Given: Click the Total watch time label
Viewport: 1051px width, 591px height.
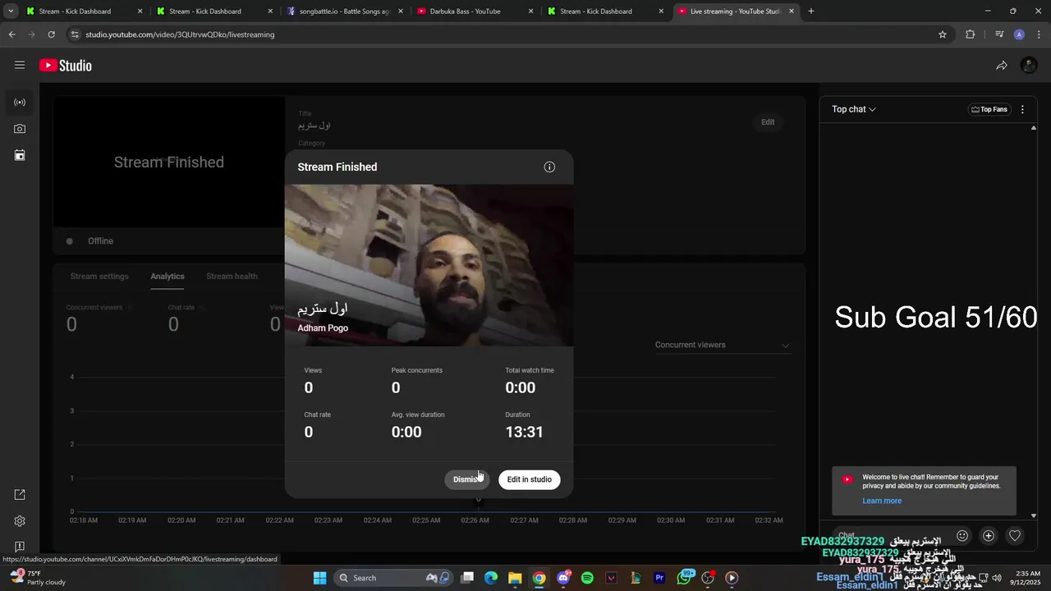Looking at the screenshot, I should tap(530, 370).
